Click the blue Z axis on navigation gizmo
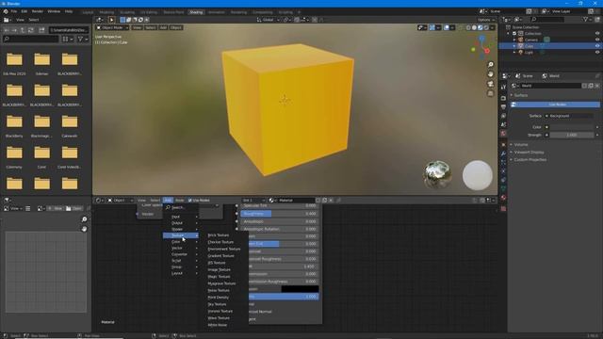The image size is (603, 339). tap(481, 39)
